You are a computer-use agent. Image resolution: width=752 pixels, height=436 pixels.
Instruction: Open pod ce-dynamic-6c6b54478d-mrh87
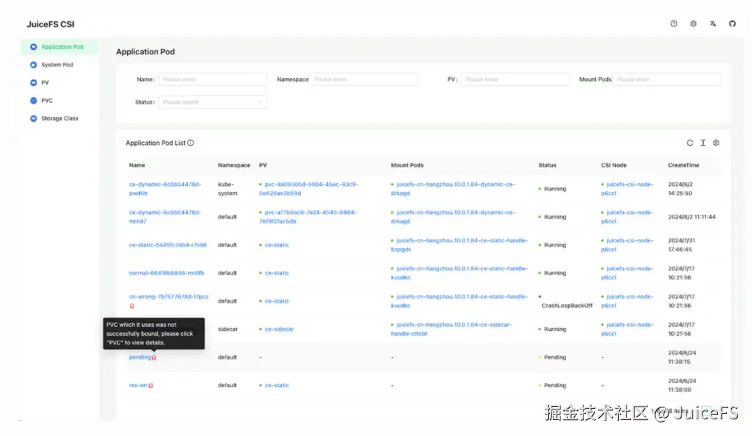click(164, 217)
